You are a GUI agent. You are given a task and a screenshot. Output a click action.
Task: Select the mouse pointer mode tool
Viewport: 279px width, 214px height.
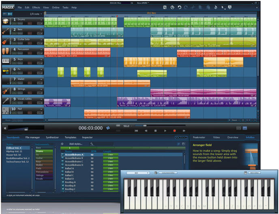click(223, 7)
